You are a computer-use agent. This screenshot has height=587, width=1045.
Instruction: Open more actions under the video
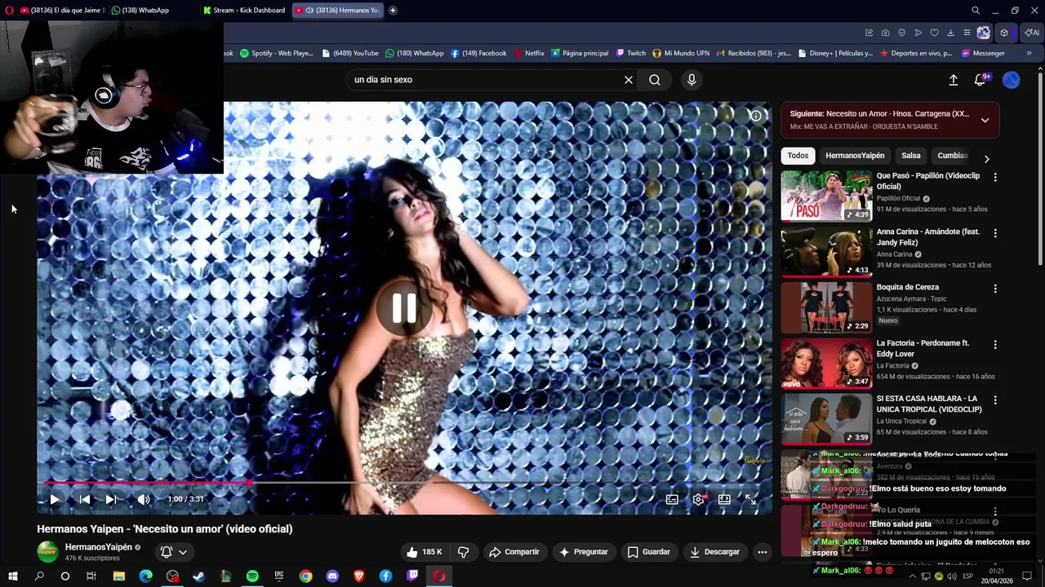coord(762,552)
